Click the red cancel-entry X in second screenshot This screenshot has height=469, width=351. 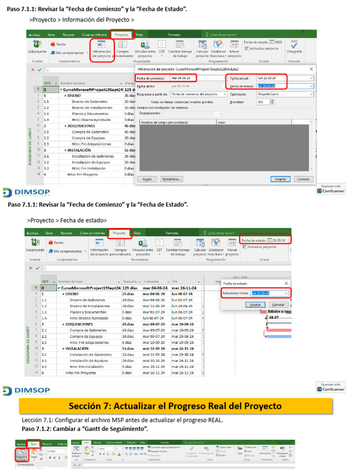point(31,268)
